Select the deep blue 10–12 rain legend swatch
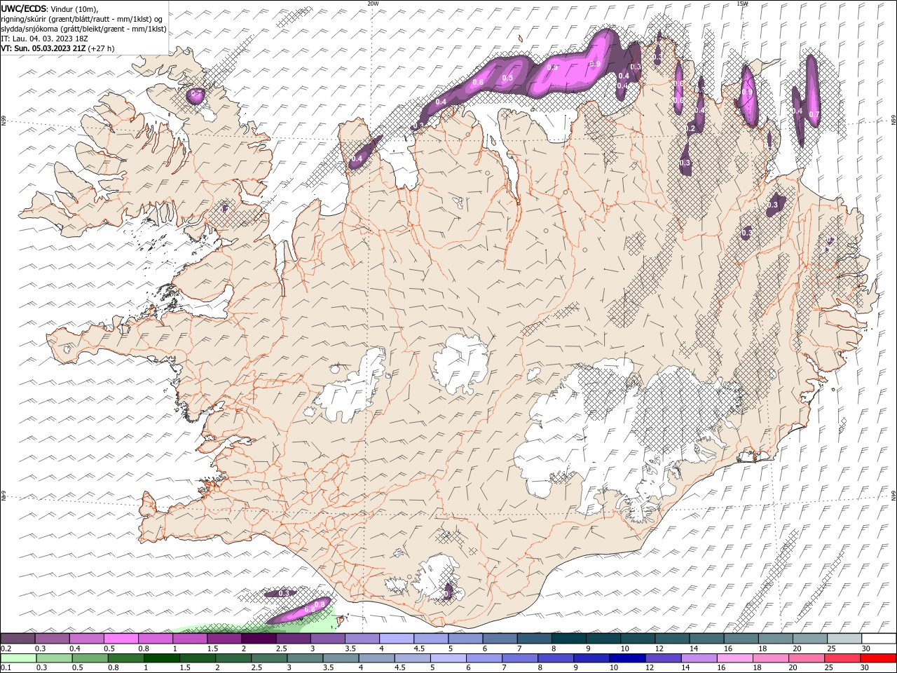This screenshot has width=897, height=673. point(626,658)
